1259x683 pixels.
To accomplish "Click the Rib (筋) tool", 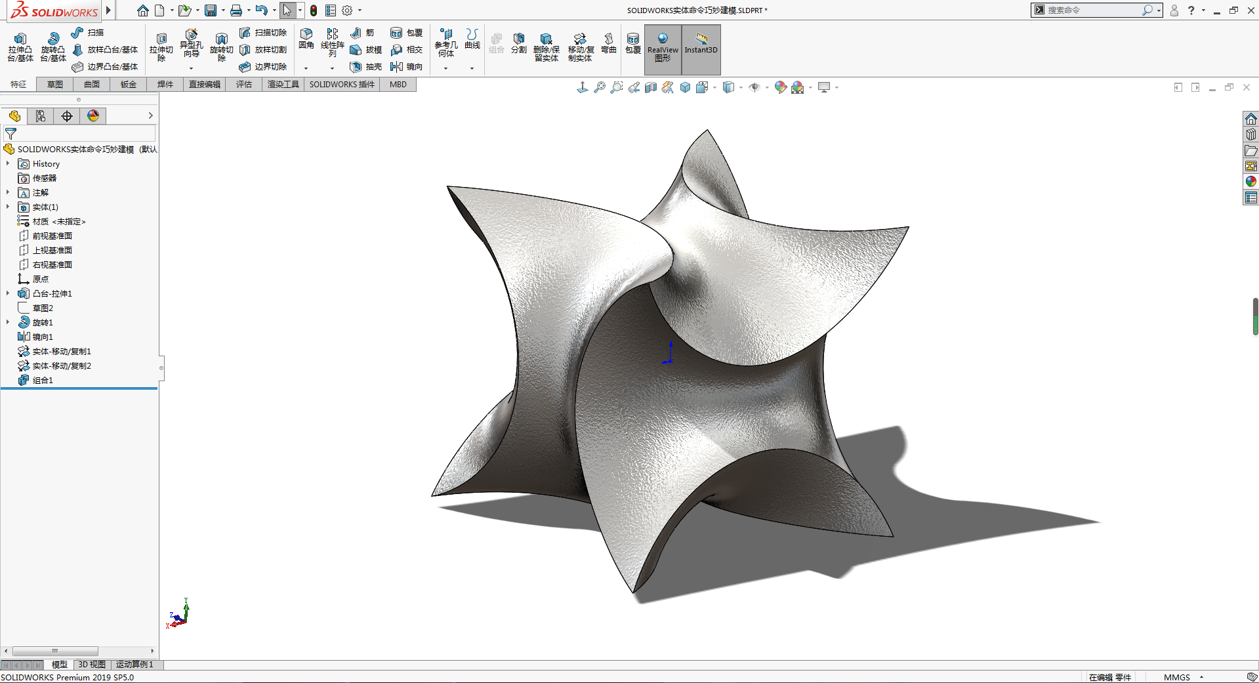I will click(362, 32).
